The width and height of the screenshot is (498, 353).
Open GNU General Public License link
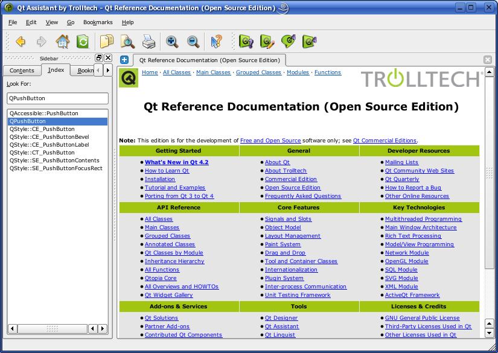(422, 318)
